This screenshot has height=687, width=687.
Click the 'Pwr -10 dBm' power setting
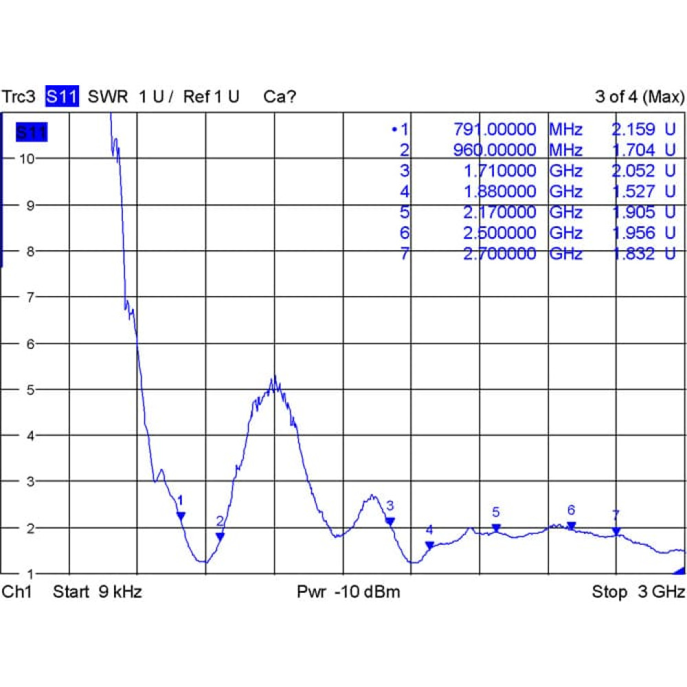[349, 592]
